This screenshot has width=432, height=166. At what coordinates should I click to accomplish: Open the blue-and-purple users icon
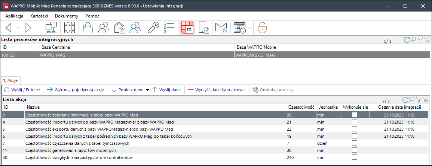coord(135,28)
